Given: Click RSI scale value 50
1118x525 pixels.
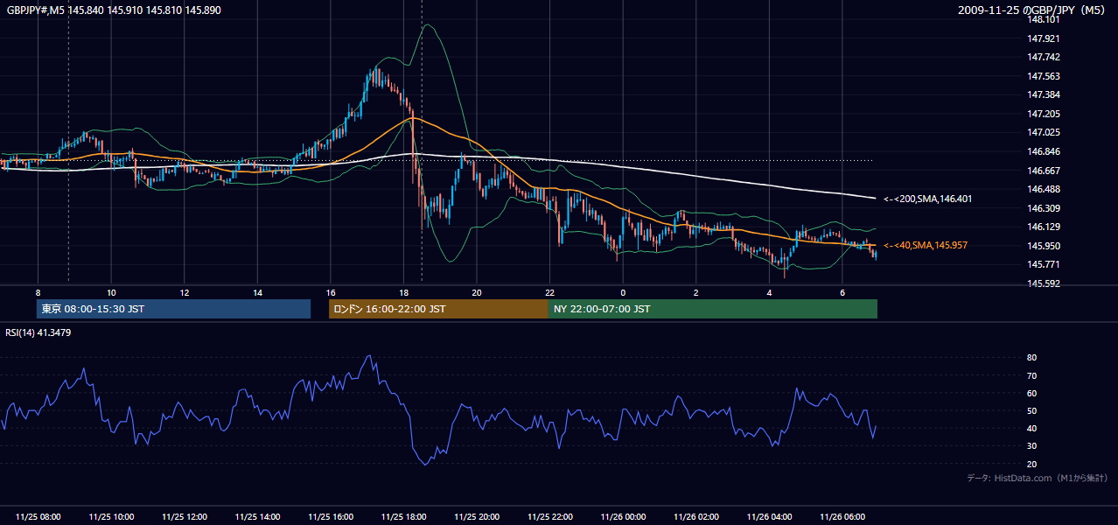Looking at the screenshot, I should tap(1031, 410).
